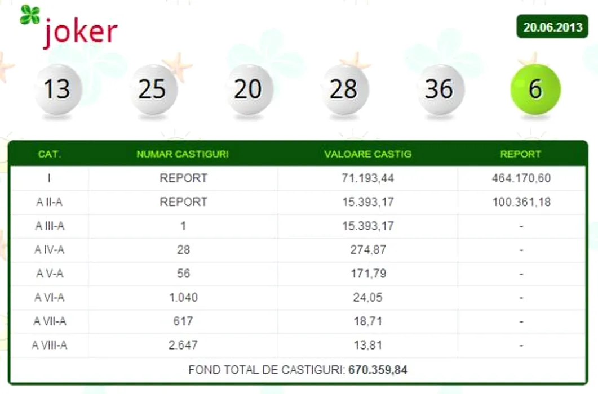This screenshot has height=394, width=598.
Task: Select the white ball numbered 28
Action: point(344,89)
